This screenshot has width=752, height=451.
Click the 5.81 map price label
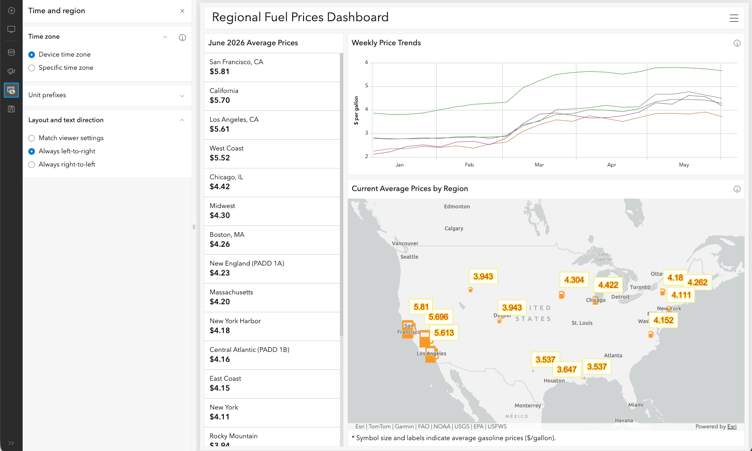tap(421, 307)
